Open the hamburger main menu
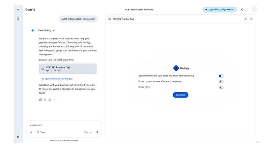264x153 pixels. [18, 9]
